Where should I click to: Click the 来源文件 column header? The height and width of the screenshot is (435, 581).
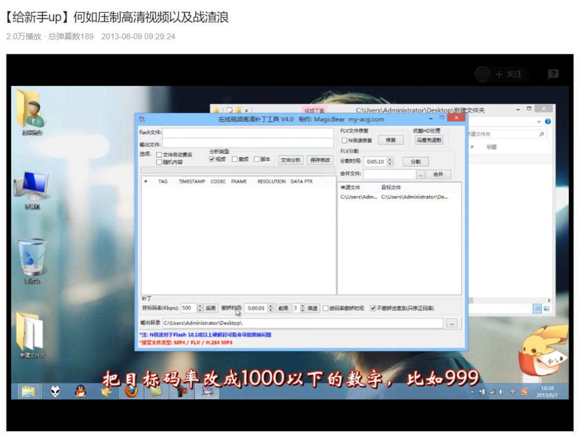tap(351, 187)
